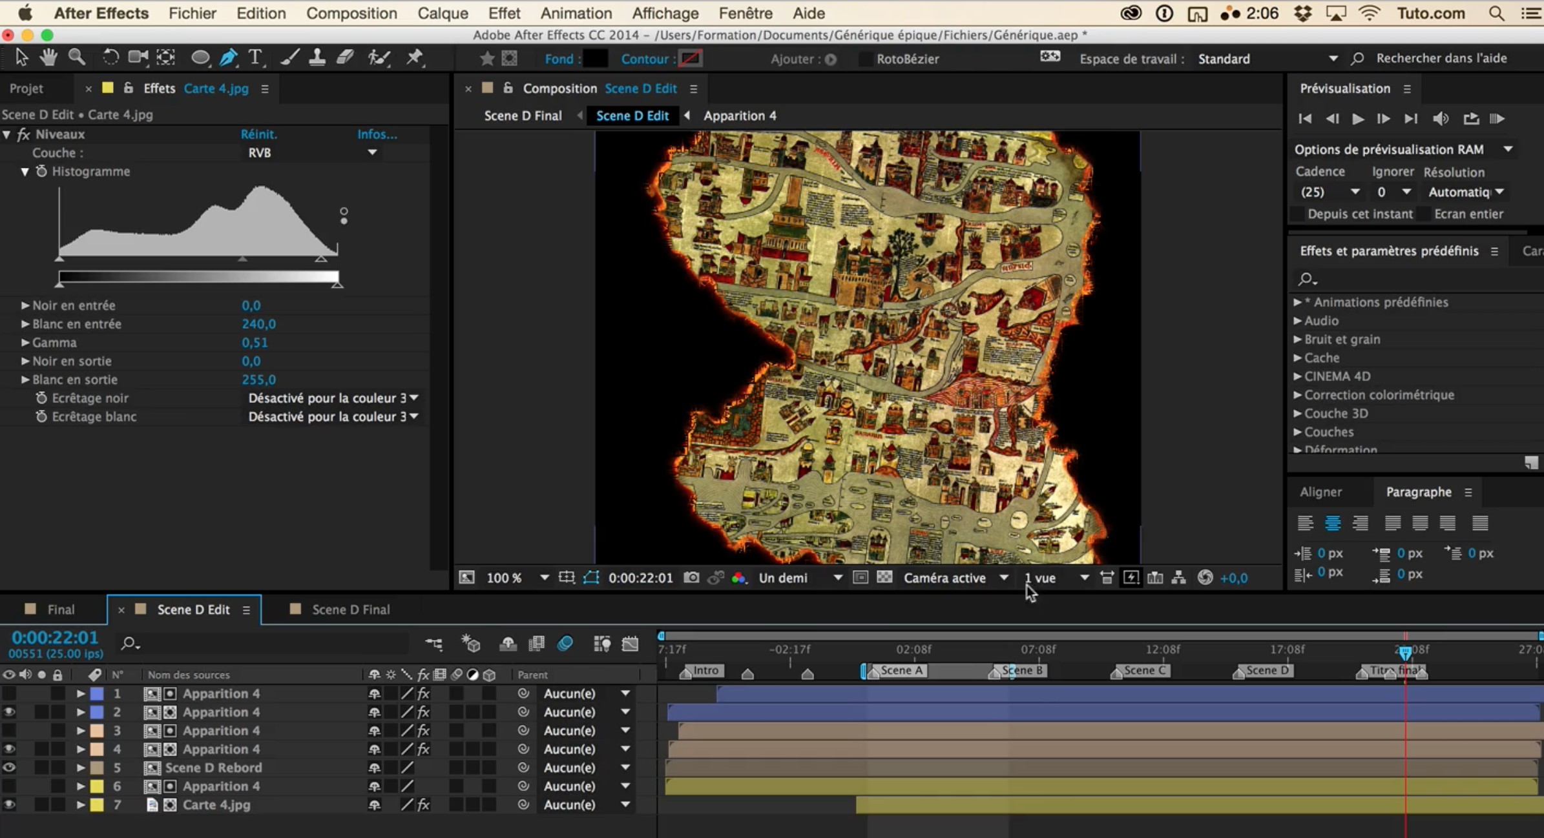This screenshot has height=838, width=1544.
Task: Select the Rotation tool
Action: coord(110,58)
